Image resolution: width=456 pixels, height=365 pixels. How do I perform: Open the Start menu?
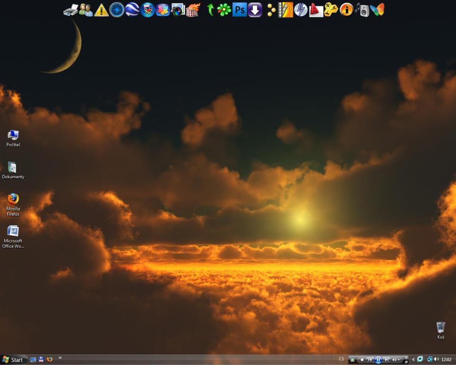click(x=13, y=360)
